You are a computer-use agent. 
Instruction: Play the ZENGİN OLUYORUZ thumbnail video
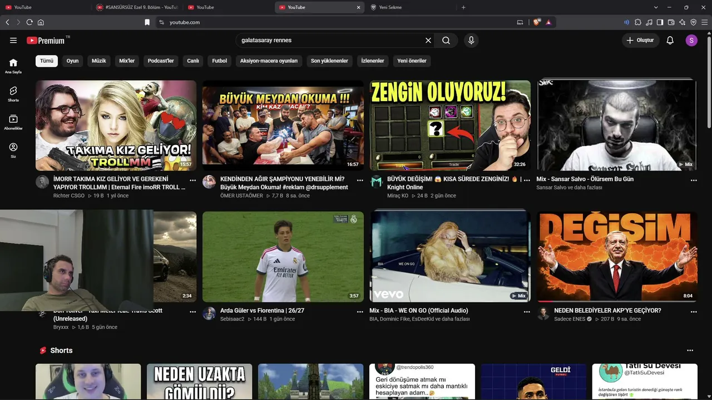tap(450, 126)
